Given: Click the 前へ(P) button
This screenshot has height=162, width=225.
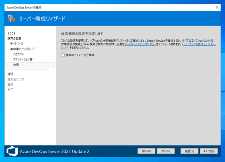Looking at the screenshot, I should click(146, 151).
